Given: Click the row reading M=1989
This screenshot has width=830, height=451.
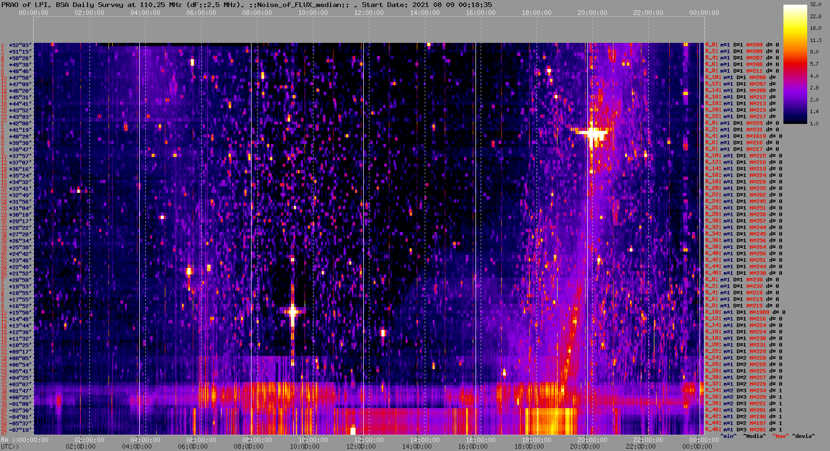Looking at the screenshot, I should point(745,313).
